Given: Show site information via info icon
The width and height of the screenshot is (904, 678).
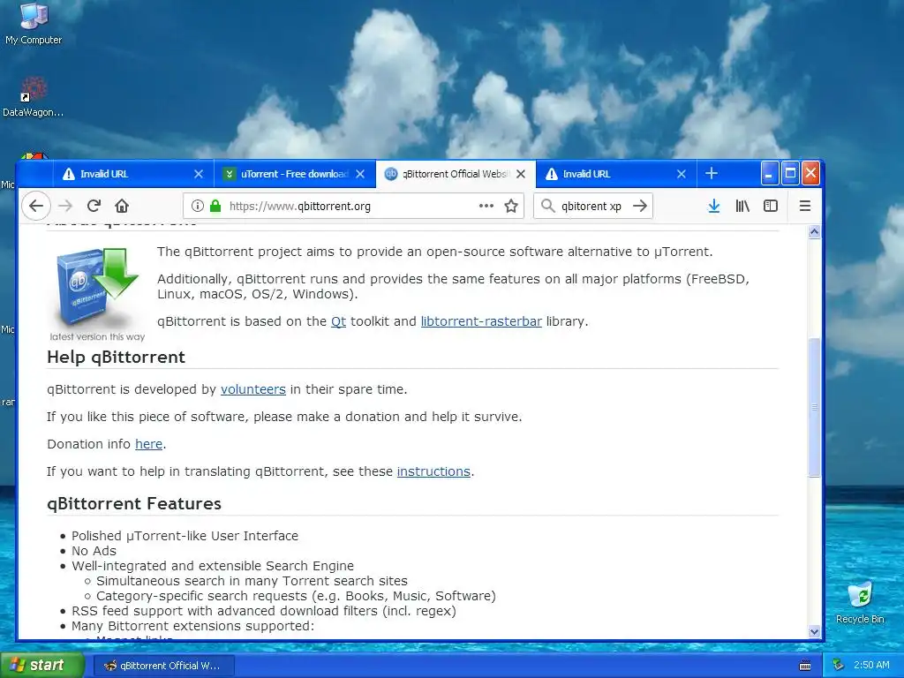Looking at the screenshot, I should click(x=197, y=206).
